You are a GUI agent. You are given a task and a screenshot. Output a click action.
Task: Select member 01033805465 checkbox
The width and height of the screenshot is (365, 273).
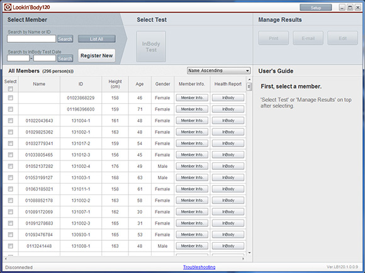[10, 155]
